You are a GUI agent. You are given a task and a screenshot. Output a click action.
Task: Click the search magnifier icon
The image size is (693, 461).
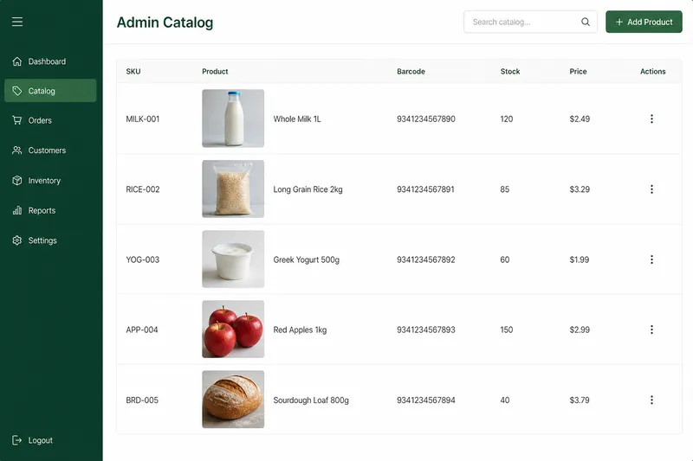pos(586,22)
